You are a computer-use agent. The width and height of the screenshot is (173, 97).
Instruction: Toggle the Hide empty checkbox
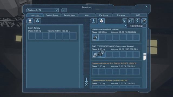[x=145, y=26]
